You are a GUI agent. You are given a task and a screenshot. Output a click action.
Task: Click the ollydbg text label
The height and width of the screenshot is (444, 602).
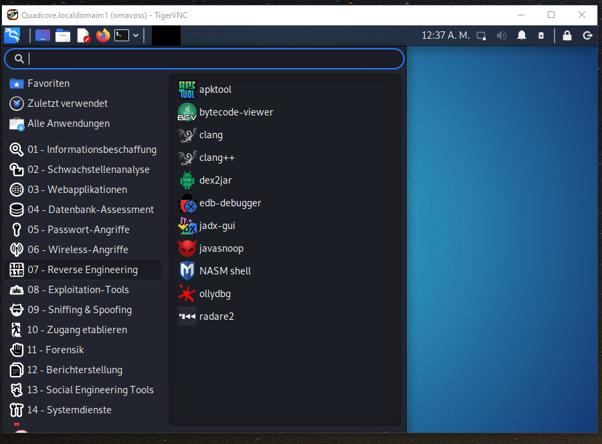(x=215, y=294)
